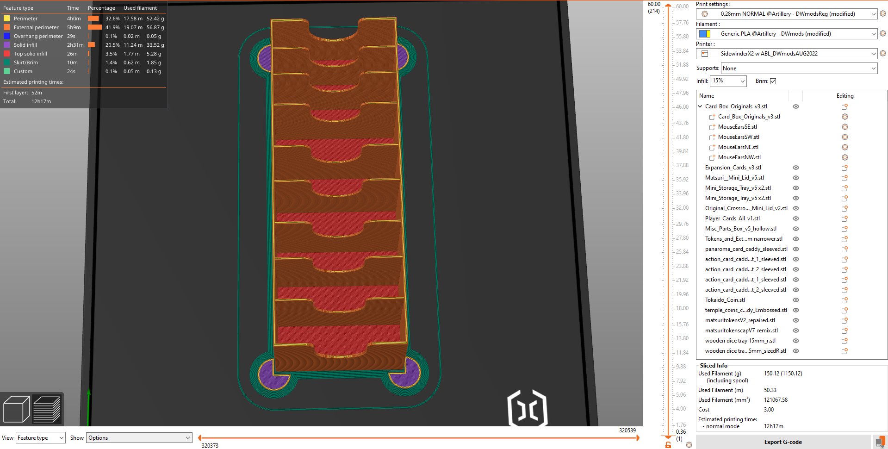This screenshot has height=449, width=888.
Task: Click the filament color swatch for Generic PLA
Action: pos(704,34)
